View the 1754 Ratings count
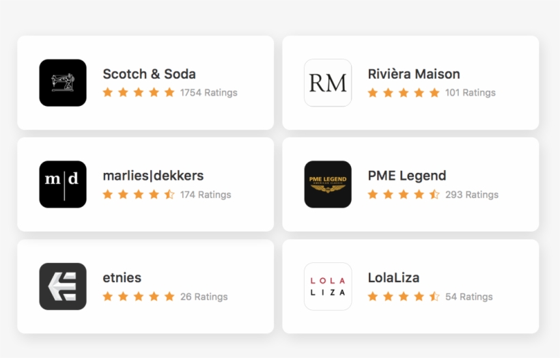 (x=209, y=93)
